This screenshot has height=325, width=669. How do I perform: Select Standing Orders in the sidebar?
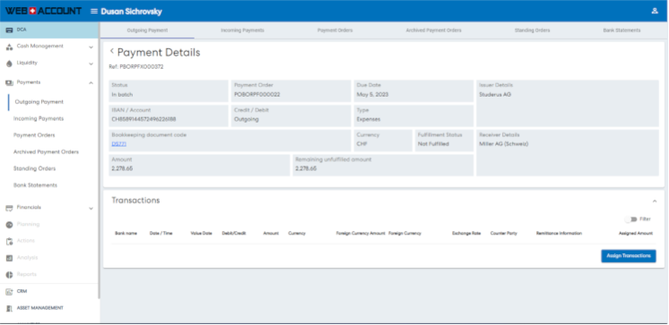pos(35,168)
